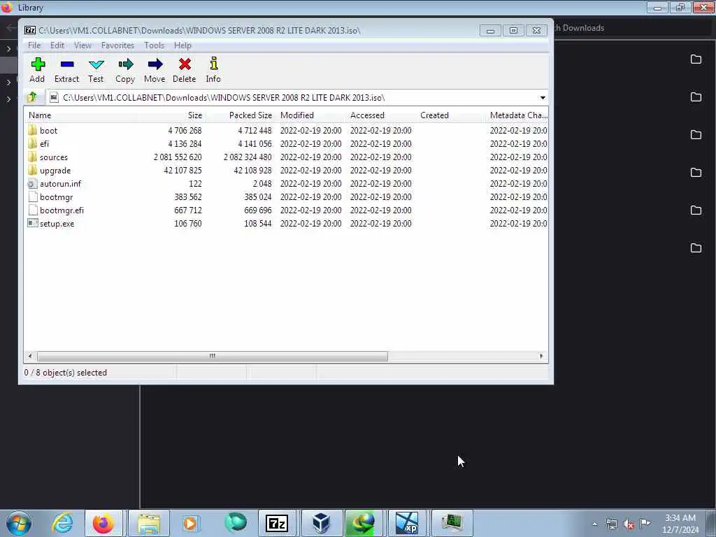Show hidden system tray icons
This screenshot has width=716, height=537.
[594, 524]
